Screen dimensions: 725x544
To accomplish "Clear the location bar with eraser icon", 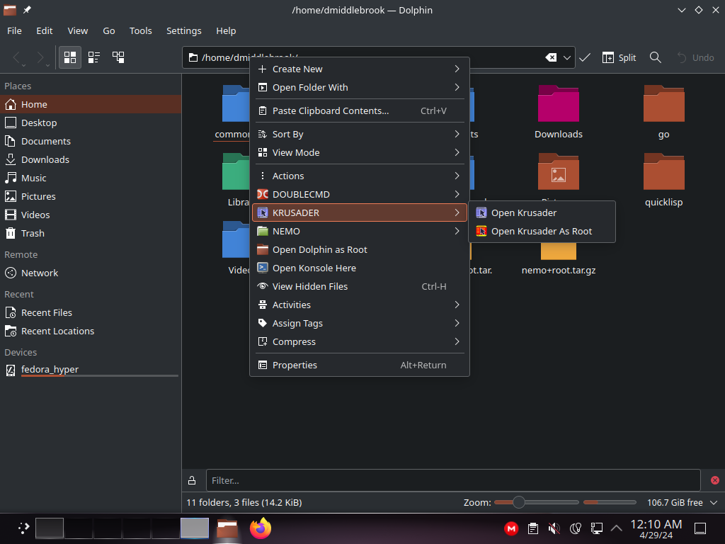I will 551,57.
